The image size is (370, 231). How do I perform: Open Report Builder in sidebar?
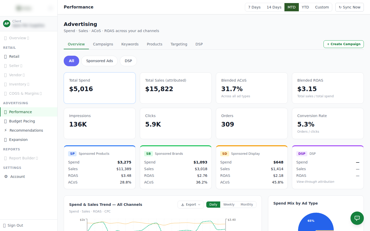click(29, 158)
